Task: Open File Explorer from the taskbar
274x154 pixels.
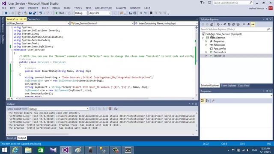Action: tap(28, 150)
